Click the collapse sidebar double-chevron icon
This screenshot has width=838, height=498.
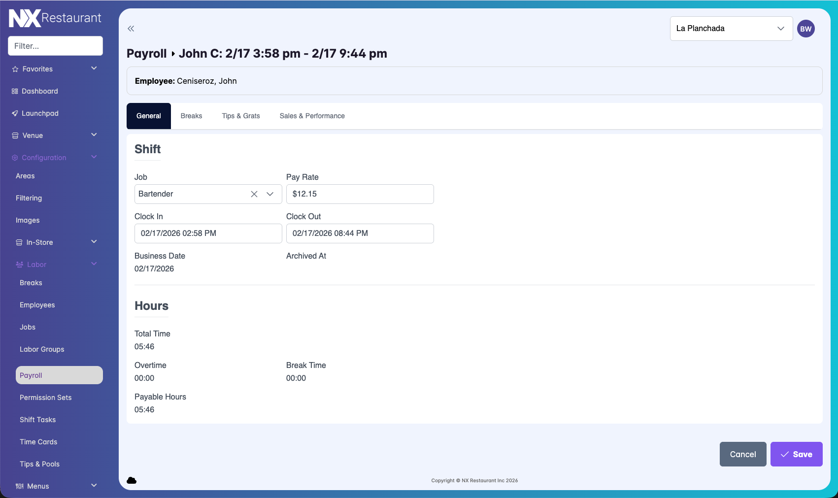pyautogui.click(x=131, y=29)
